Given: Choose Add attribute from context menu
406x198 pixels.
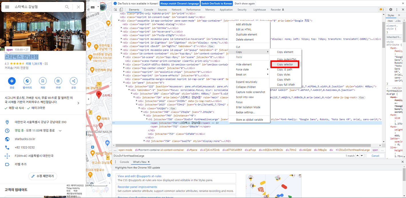Looking at the screenshot, I should (249, 25).
